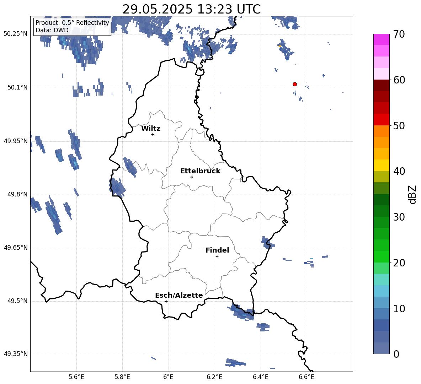
Task: Click the 6.6°E longitude label
Action: point(307,377)
